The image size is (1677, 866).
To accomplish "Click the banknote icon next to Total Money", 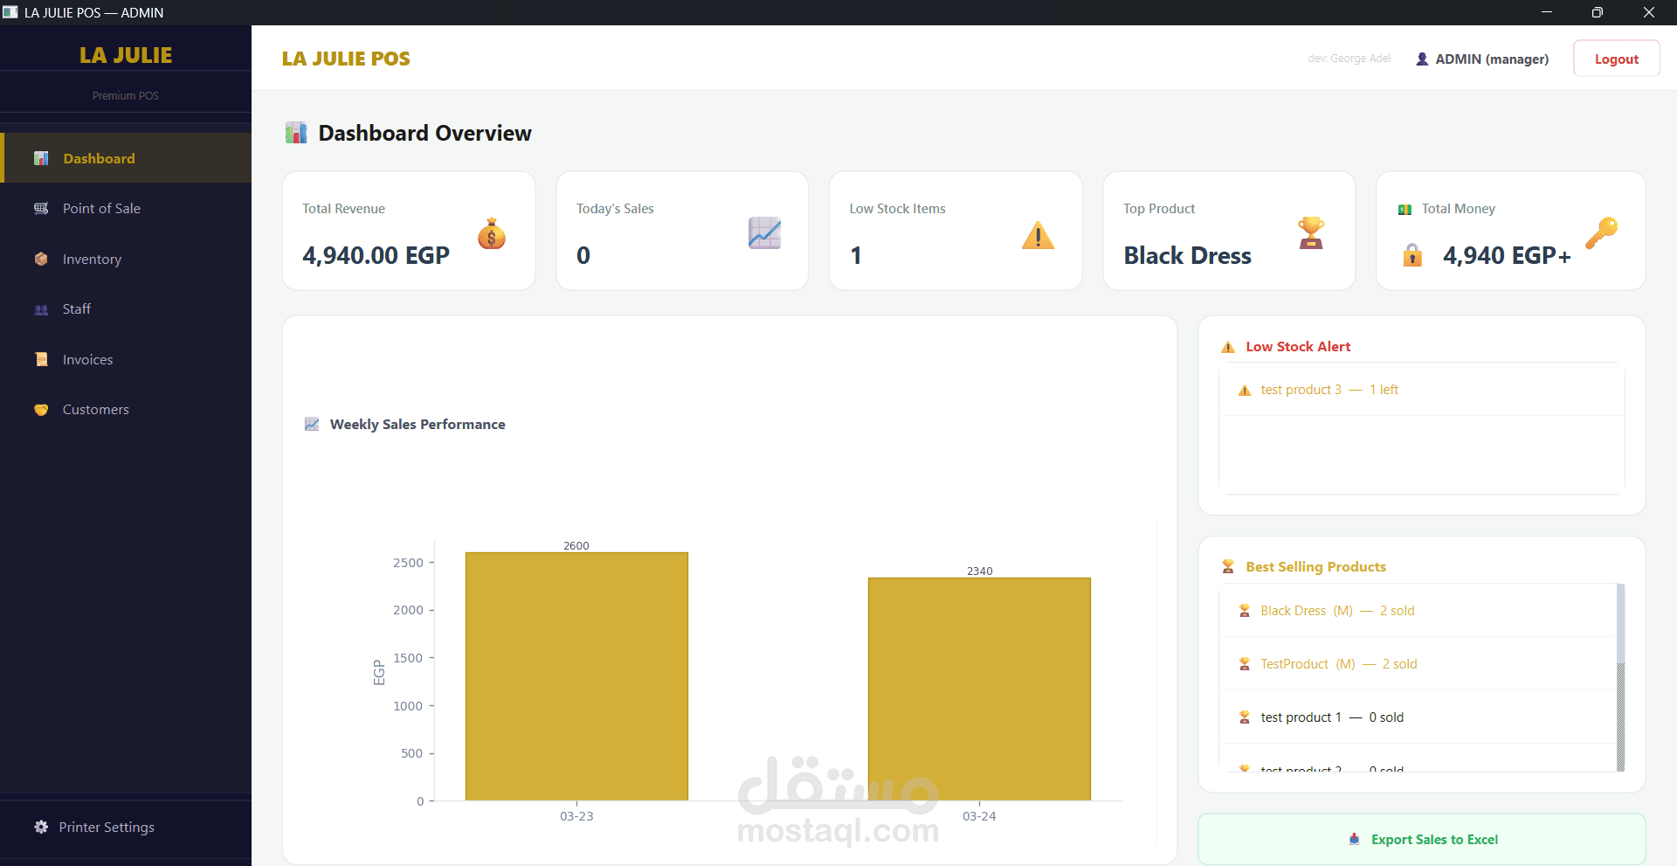I will pyautogui.click(x=1404, y=210).
